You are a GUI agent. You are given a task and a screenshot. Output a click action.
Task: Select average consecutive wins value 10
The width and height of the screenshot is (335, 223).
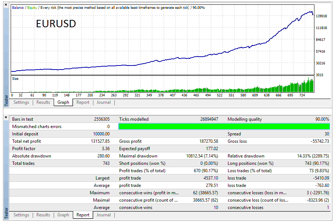[x=216, y=208]
